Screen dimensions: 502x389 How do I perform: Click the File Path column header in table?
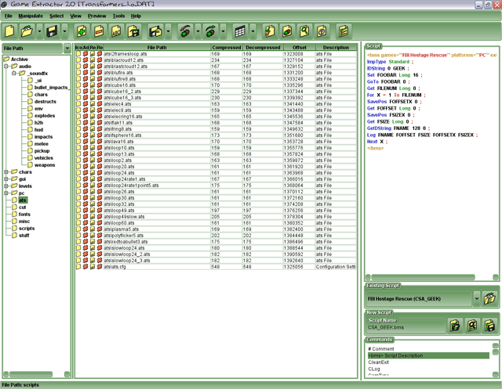[x=157, y=47]
